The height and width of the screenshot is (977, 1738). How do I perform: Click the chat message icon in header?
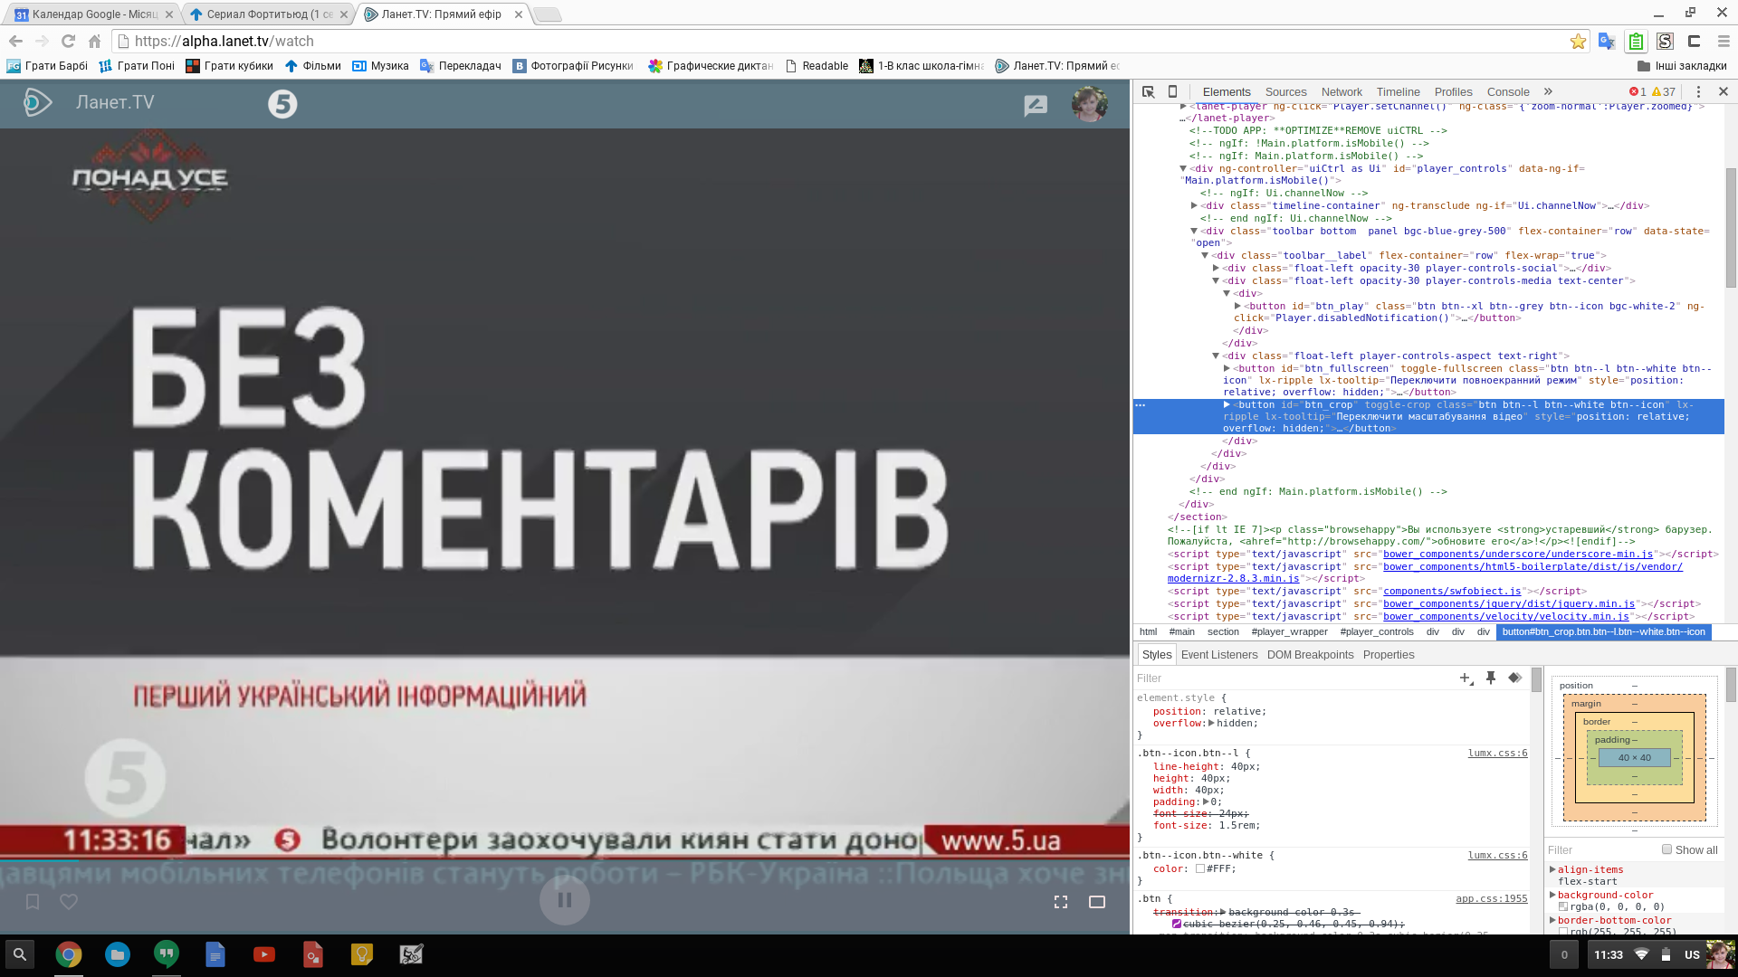(1036, 105)
